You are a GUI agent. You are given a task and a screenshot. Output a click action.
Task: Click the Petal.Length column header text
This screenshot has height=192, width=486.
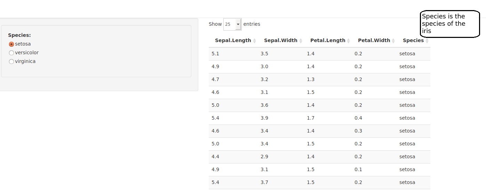328,40
